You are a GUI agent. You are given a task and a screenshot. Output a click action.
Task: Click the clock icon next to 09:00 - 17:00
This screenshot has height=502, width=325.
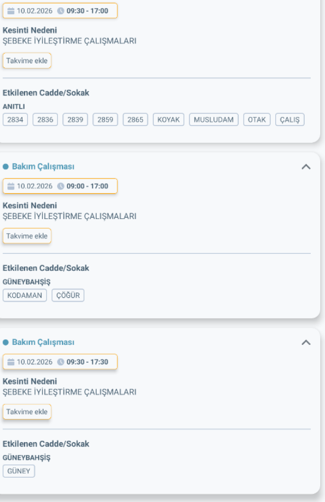pos(60,186)
